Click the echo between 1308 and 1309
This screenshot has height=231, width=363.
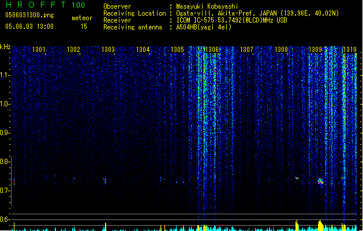[297, 178]
